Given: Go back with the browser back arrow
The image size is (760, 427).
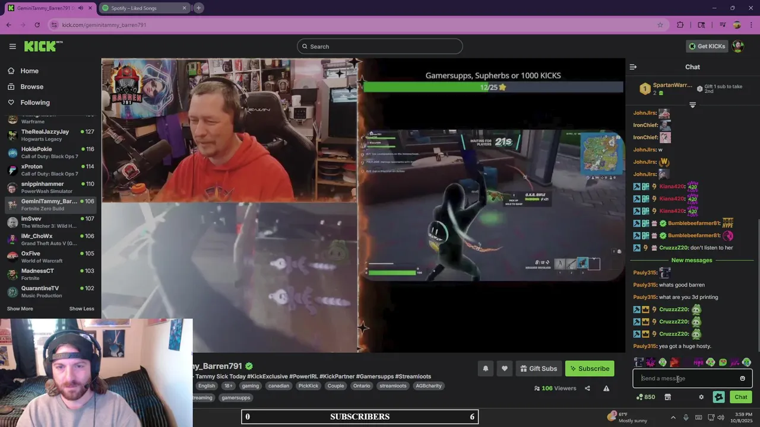Looking at the screenshot, I should click(8, 25).
